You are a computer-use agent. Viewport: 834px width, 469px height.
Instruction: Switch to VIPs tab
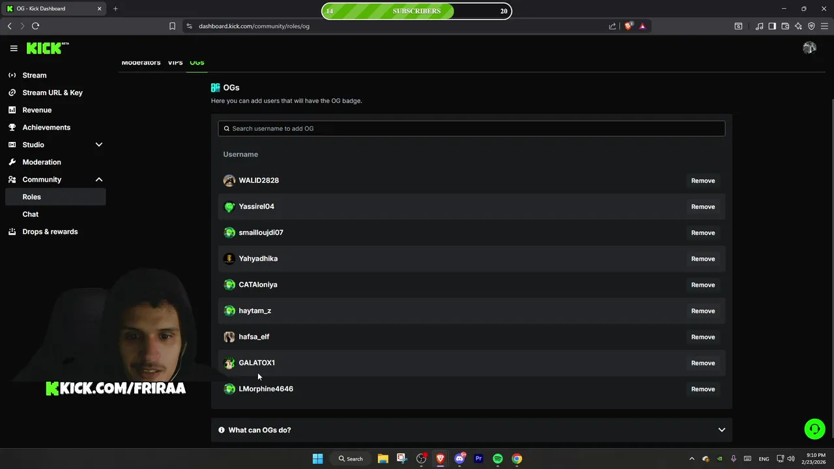[x=175, y=63]
